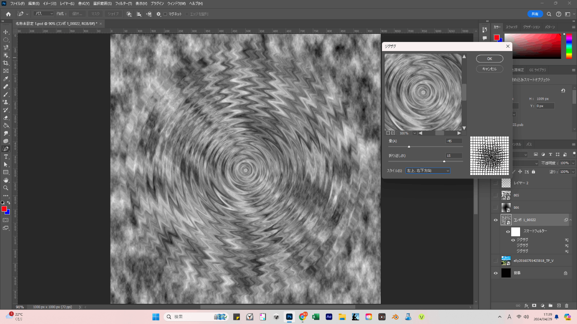Click the キャンセル button
577x324 pixels.
[x=489, y=69]
